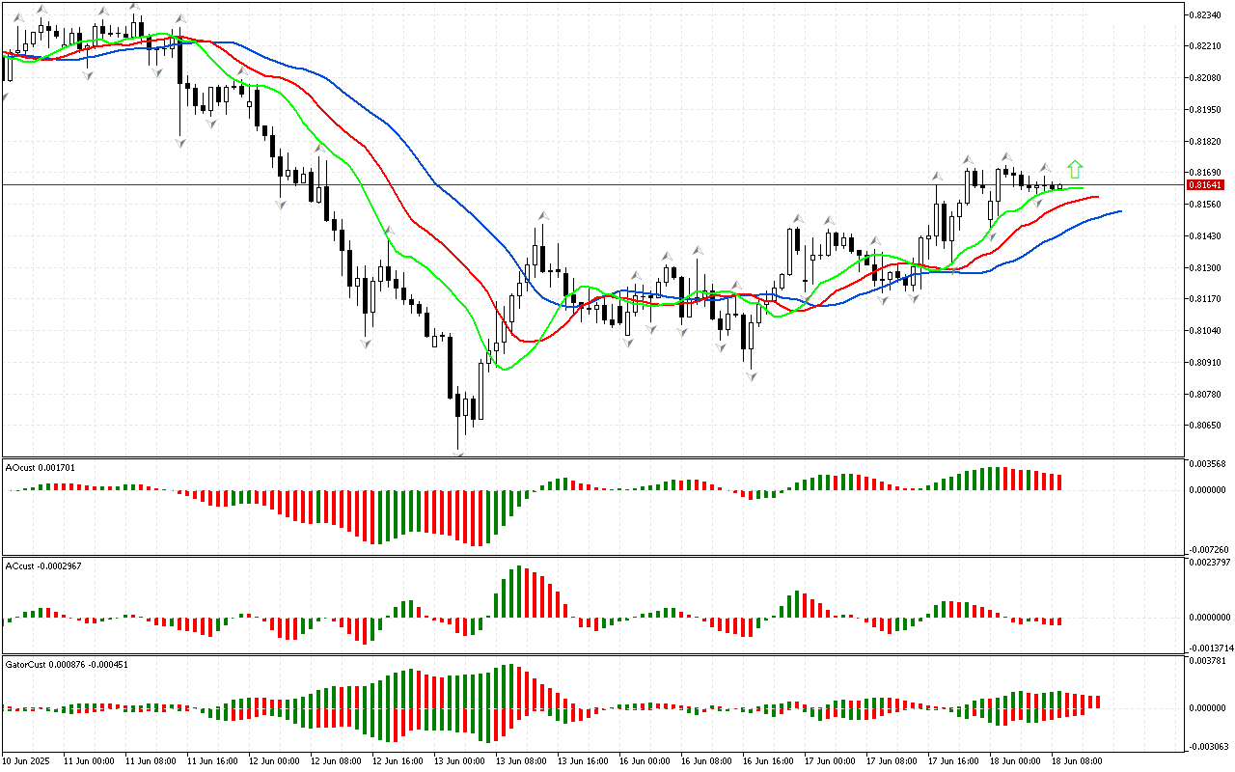Click the 10 Jun 2025 date label
This screenshot has width=1235, height=772.
(x=27, y=760)
